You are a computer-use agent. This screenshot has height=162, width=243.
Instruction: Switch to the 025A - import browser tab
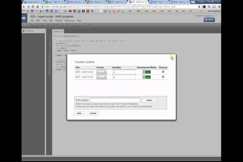(158, 2)
